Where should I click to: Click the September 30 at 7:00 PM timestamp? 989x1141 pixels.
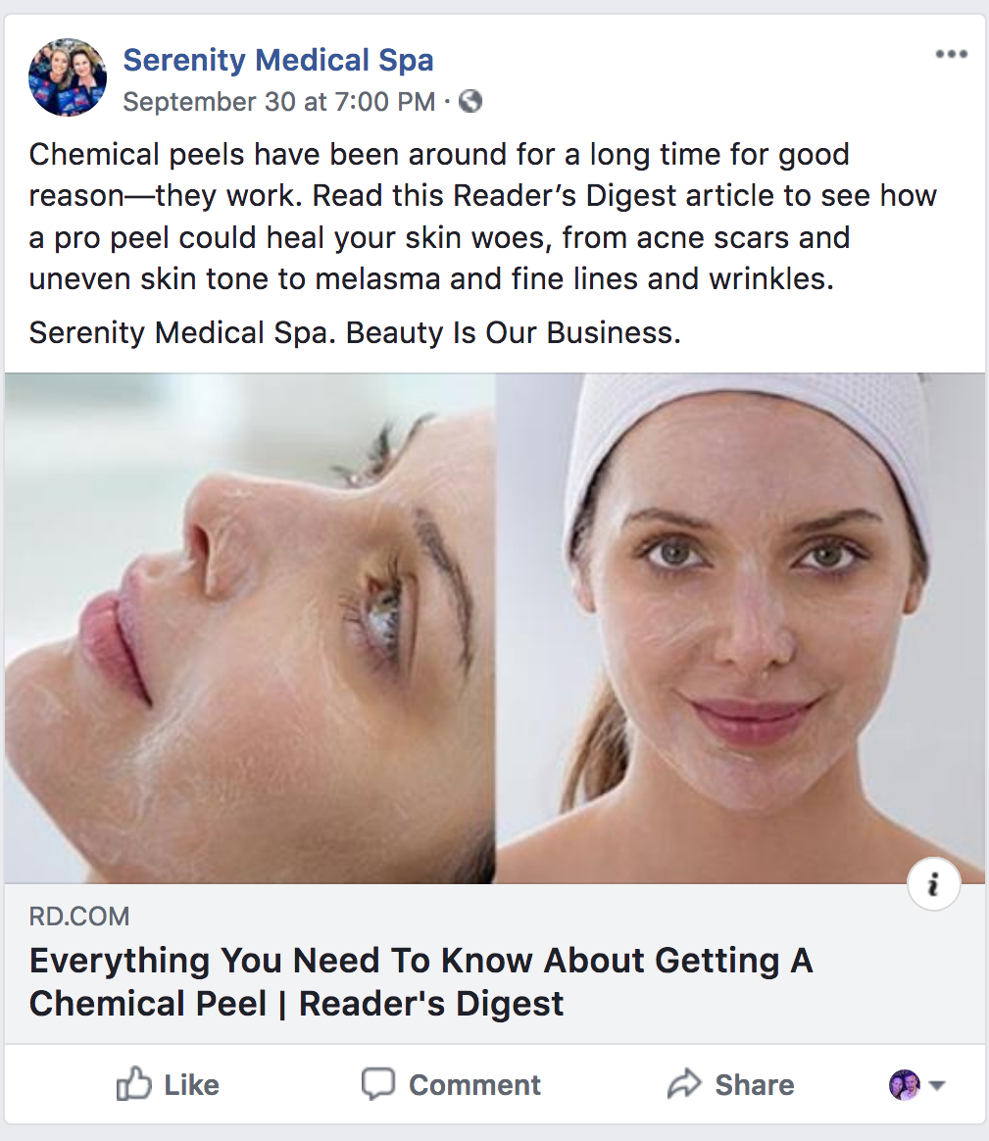(278, 102)
